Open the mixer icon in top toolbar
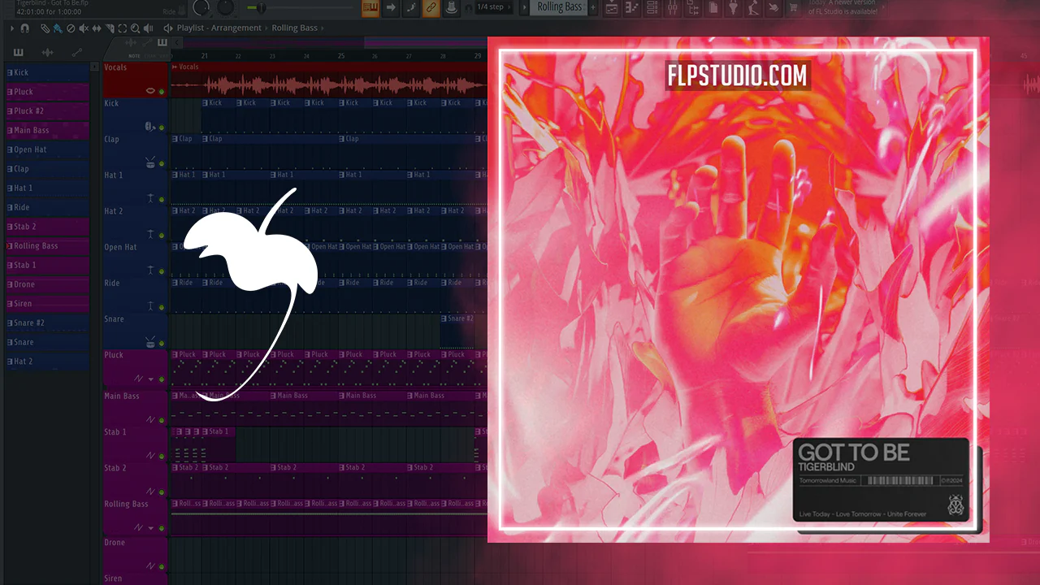The height and width of the screenshot is (585, 1040). click(673, 8)
